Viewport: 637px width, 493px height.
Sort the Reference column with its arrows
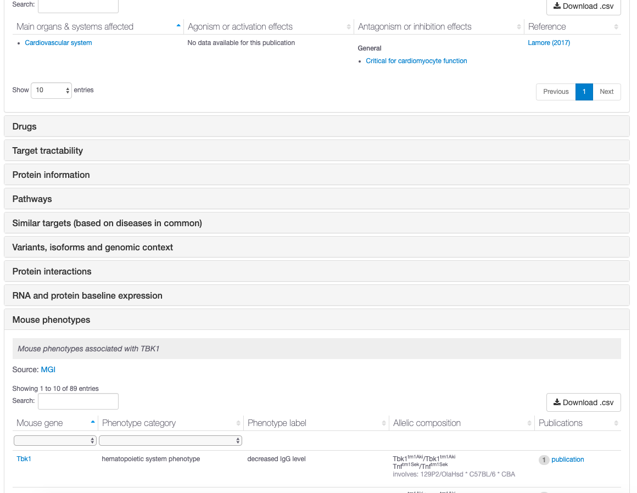click(x=616, y=26)
